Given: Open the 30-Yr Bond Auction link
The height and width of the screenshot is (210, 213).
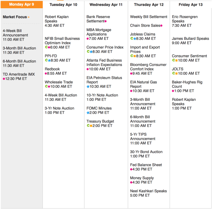Looking at the screenshot, I should coord(146,152).
